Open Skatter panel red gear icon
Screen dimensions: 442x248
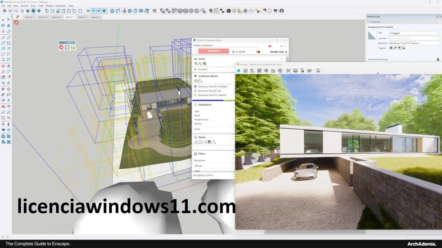click(x=61, y=47)
